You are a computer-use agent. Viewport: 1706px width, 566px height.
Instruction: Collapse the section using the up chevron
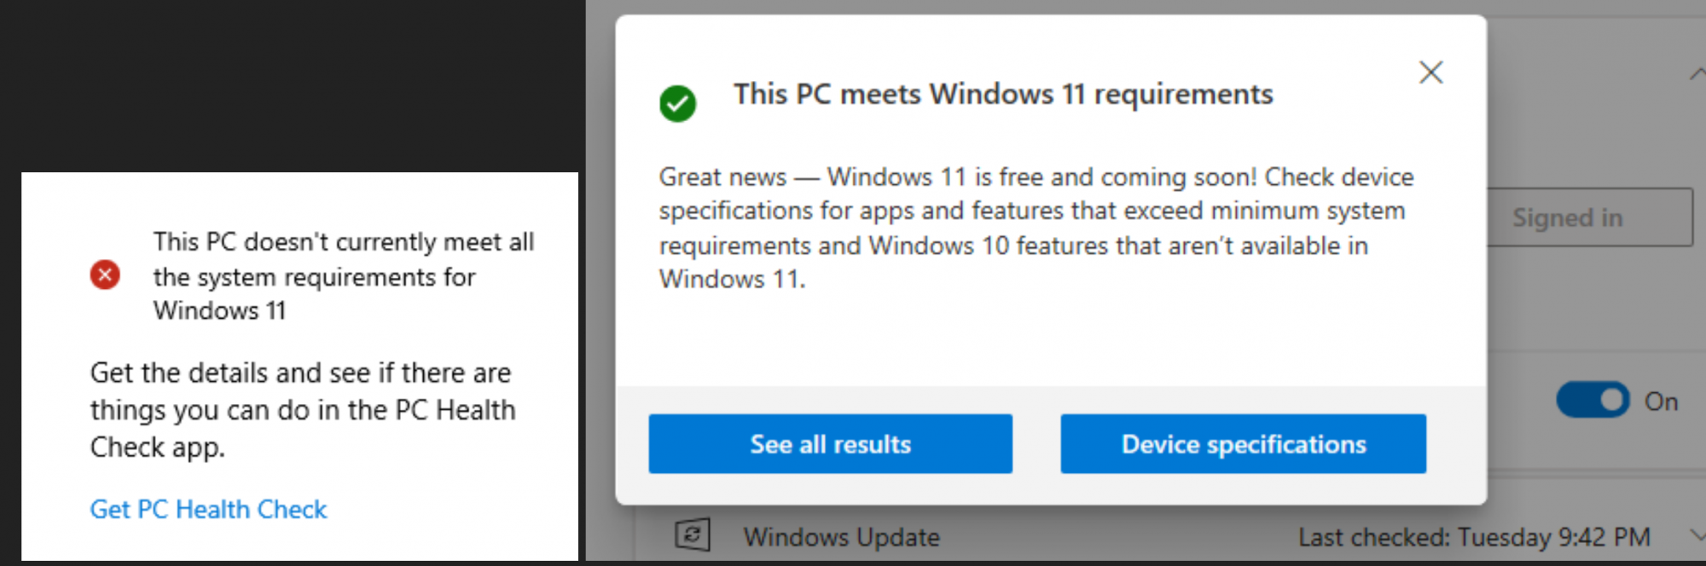(x=1697, y=75)
